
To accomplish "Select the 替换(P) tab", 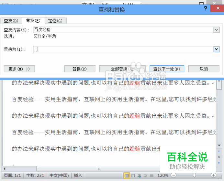I will (33, 21).
